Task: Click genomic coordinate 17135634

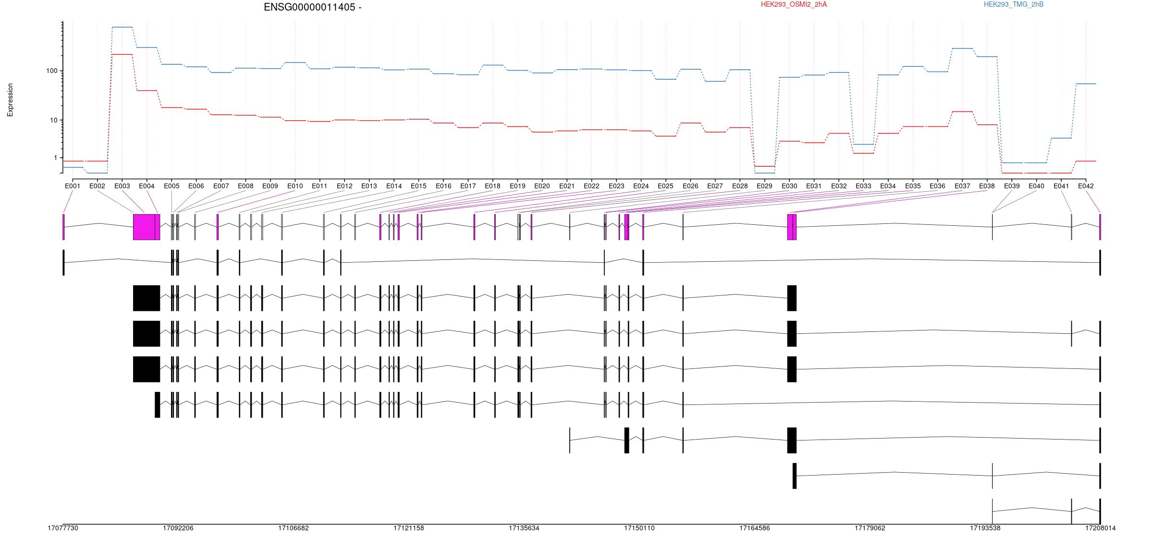Action: [524, 528]
